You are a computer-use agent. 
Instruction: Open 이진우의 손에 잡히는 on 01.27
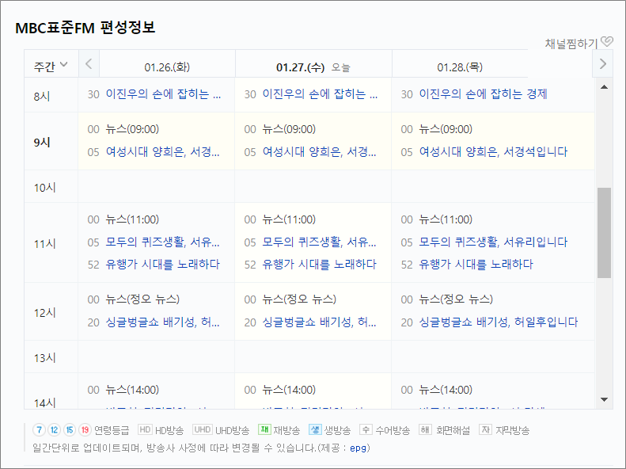pyautogui.click(x=320, y=94)
